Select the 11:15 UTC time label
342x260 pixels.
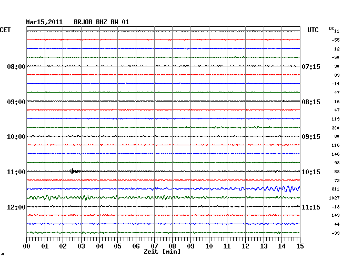[311, 207]
